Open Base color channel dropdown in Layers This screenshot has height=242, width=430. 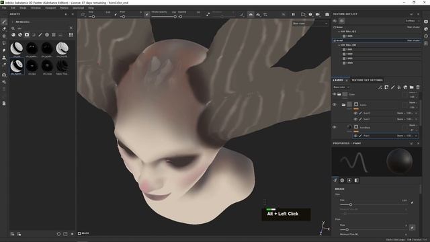tap(341, 87)
